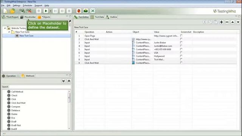Open the File menu
The width and height of the screenshot is (242, 136).
3,5
